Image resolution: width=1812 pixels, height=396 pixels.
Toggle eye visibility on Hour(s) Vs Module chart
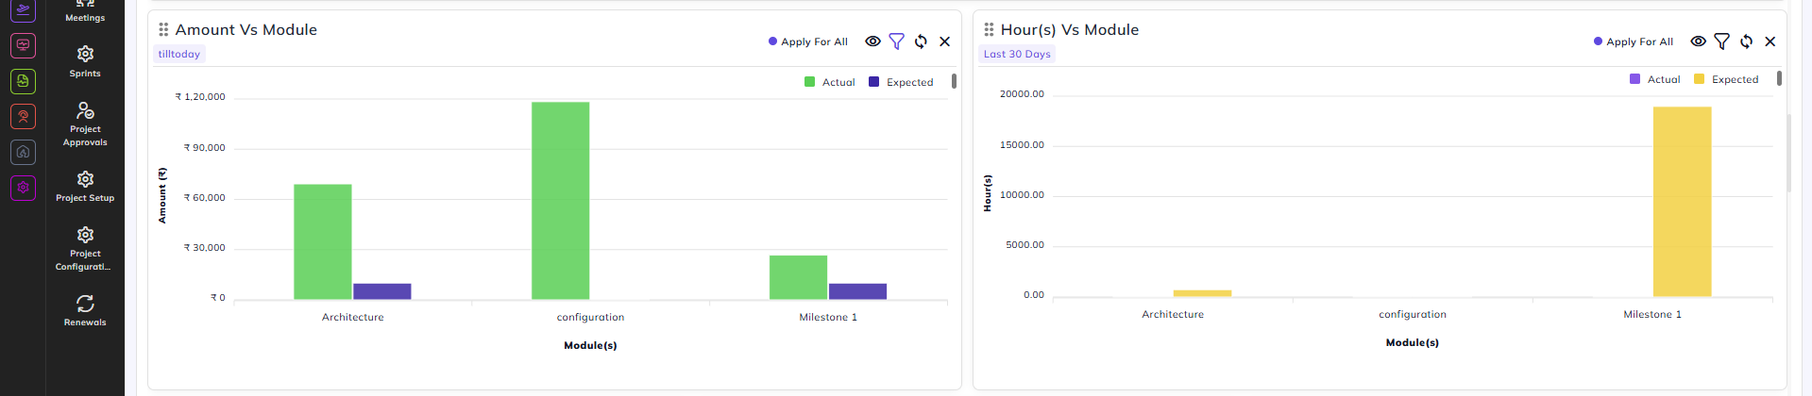pyautogui.click(x=1698, y=41)
